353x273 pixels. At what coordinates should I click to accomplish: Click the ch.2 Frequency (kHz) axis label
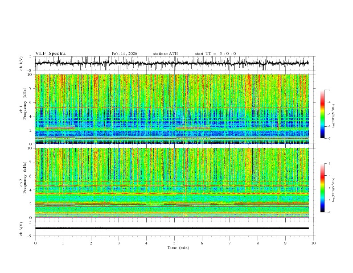click(23, 178)
